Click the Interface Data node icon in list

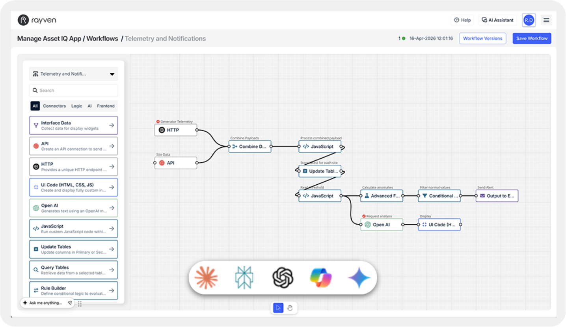[36, 125]
